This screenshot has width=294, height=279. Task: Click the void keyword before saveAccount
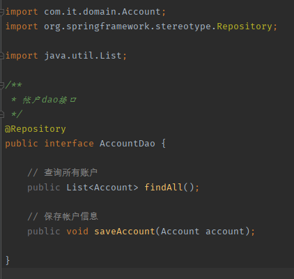tap(77, 232)
